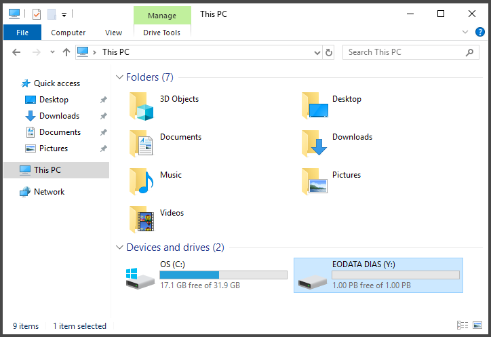Select the Pictures folder icon in Folders
The image size is (491, 337).
coord(315,182)
